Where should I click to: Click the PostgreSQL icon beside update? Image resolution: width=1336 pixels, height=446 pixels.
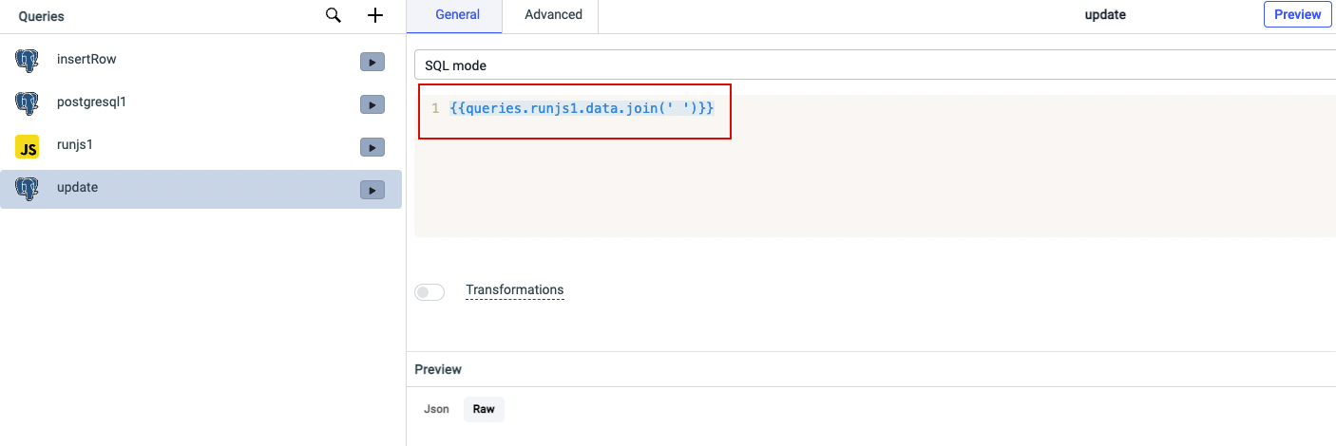tap(28, 189)
